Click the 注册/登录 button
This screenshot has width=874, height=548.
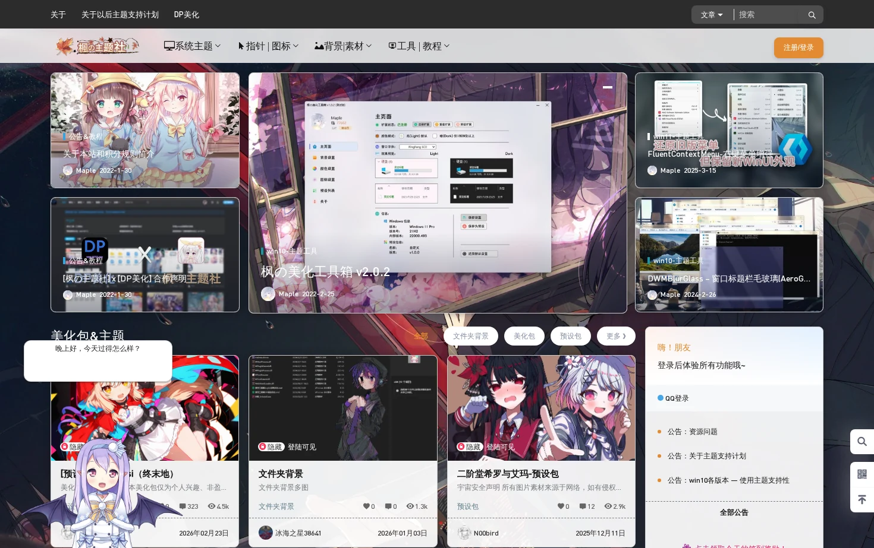click(x=798, y=47)
